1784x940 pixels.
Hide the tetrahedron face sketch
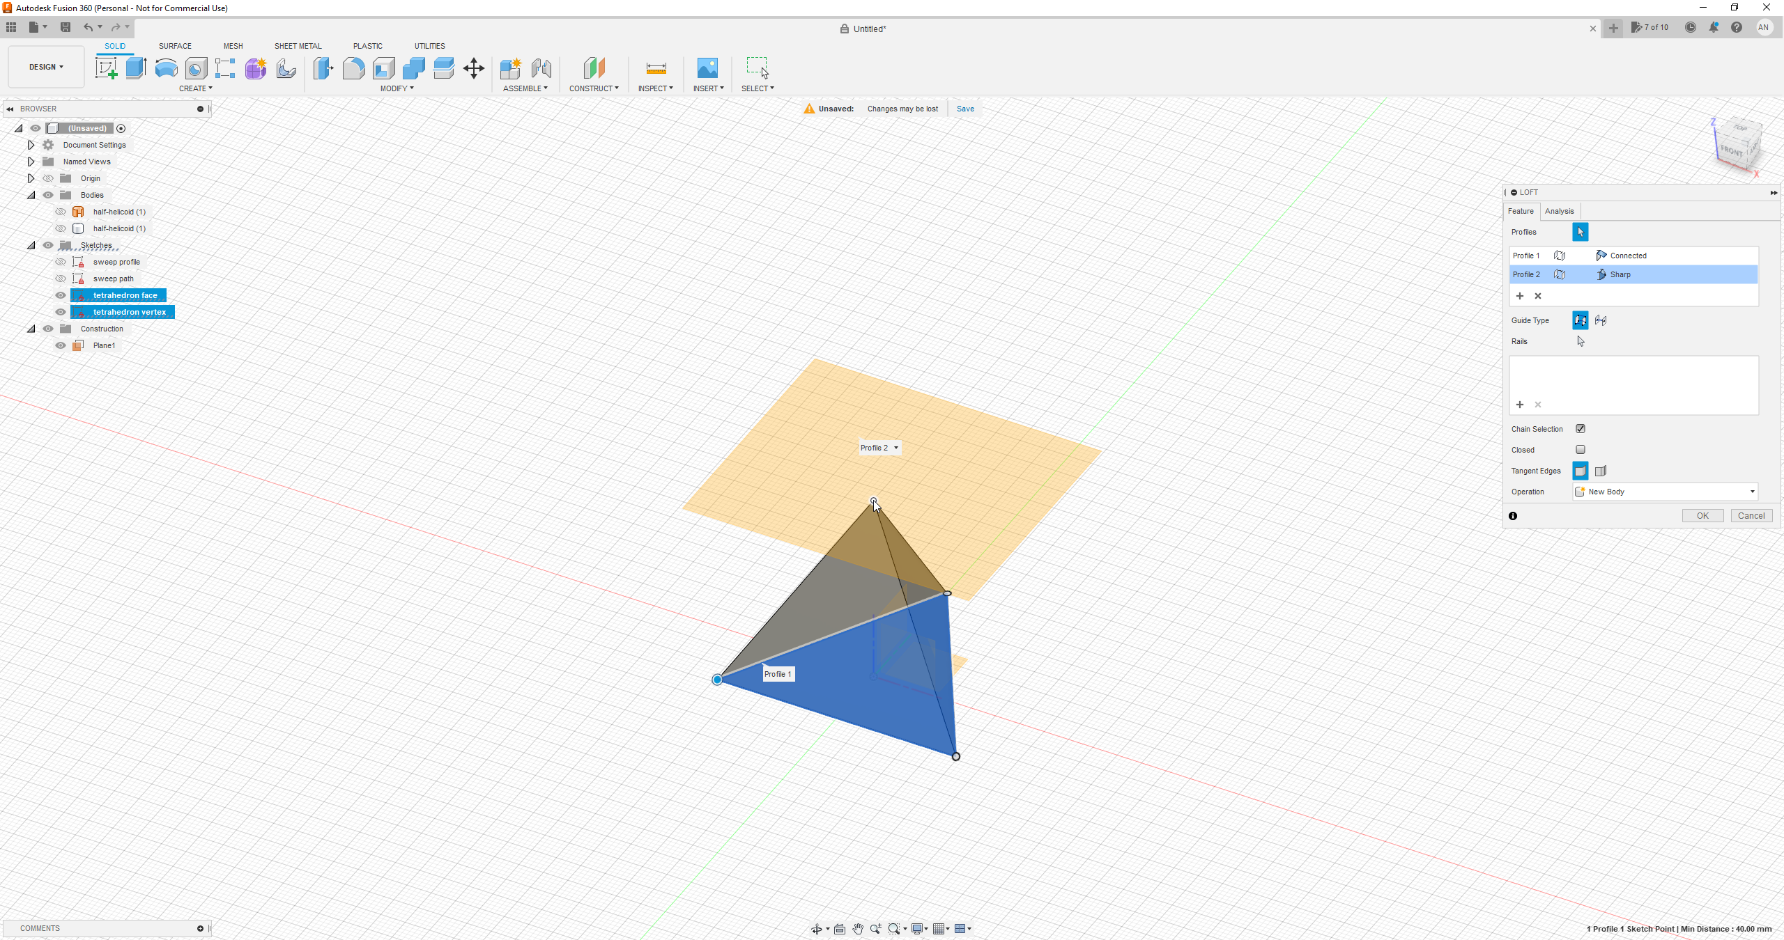[60, 295]
